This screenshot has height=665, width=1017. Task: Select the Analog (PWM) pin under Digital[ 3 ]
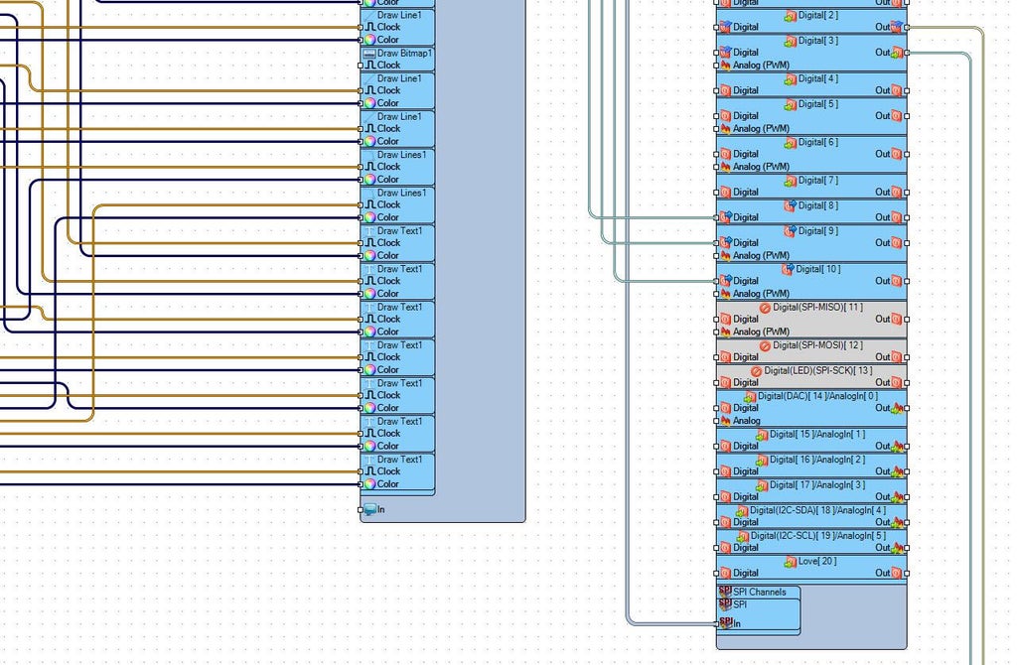point(754,65)
